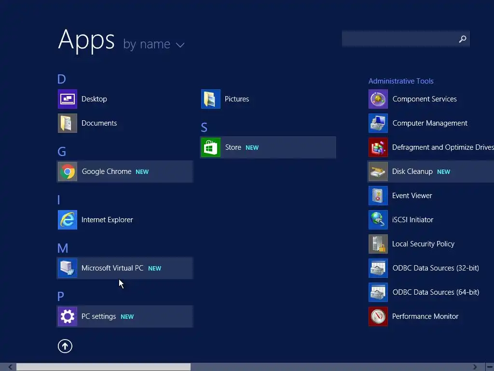
Task: Open the 'by name' sort dropdown
Action: 154,44
